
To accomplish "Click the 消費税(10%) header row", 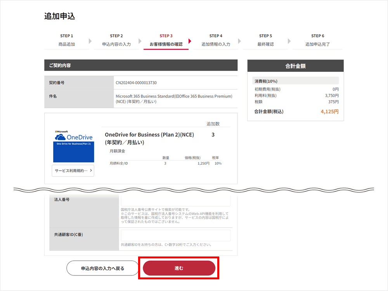I will pos(295,81).
